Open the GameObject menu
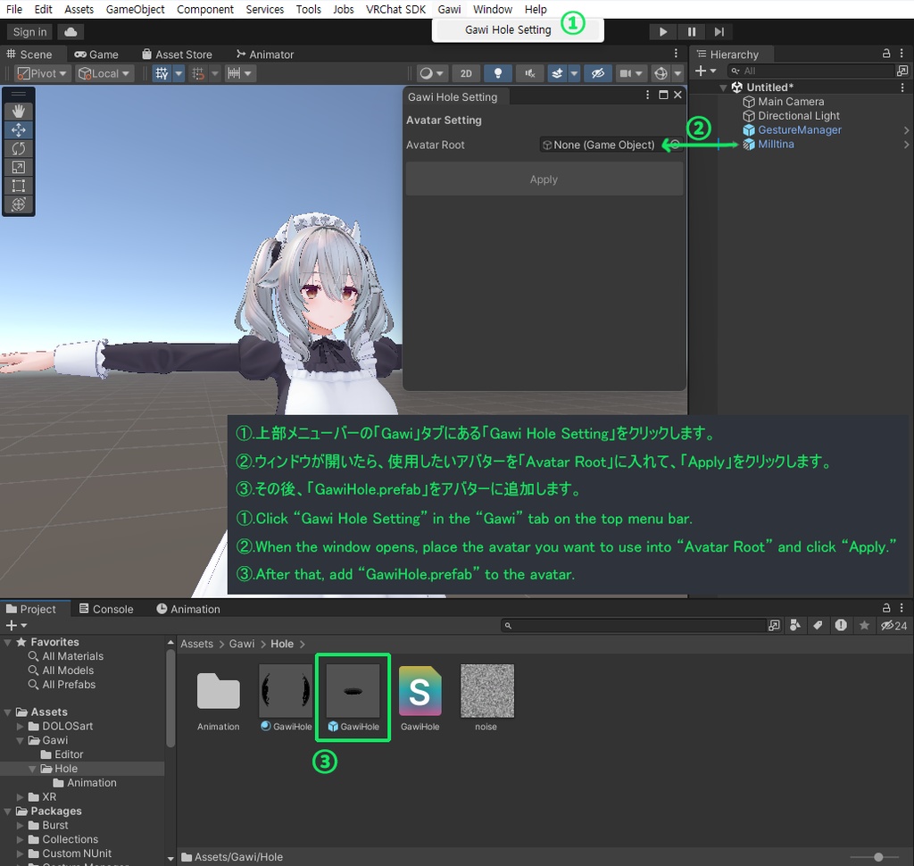914x866 pixels. [x=136, y=9]
